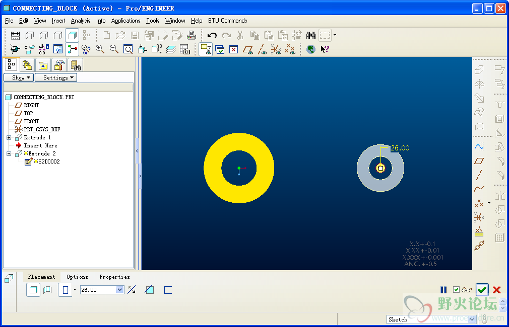This screenshot has width=509, height=327.
Task: Pause the extrude tool
Action: [443, 290]
